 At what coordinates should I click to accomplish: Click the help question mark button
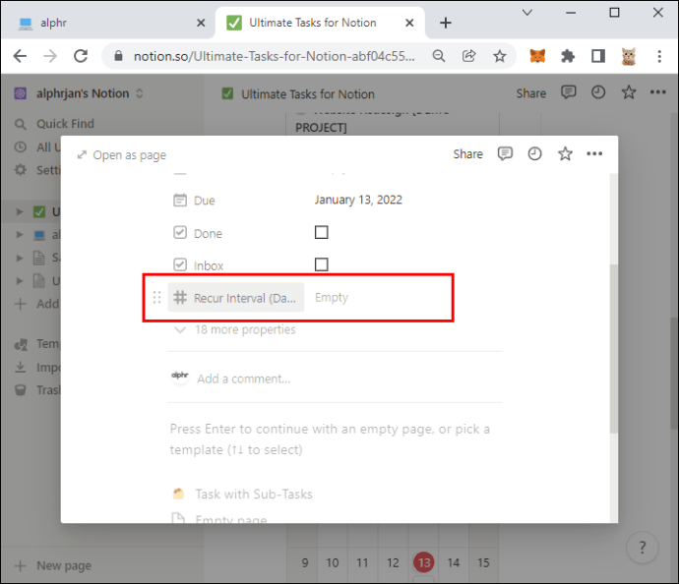coord(643,548)
